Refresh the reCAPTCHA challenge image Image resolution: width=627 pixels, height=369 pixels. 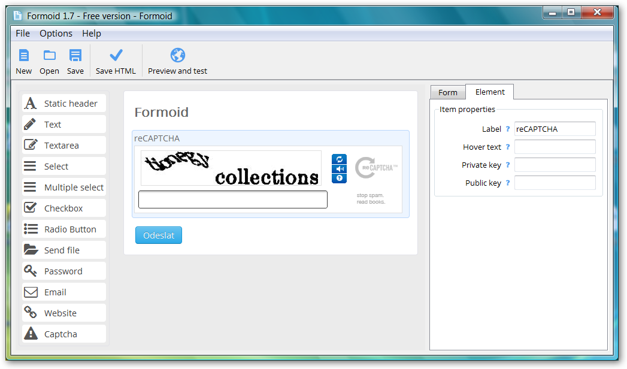(339, 159)
